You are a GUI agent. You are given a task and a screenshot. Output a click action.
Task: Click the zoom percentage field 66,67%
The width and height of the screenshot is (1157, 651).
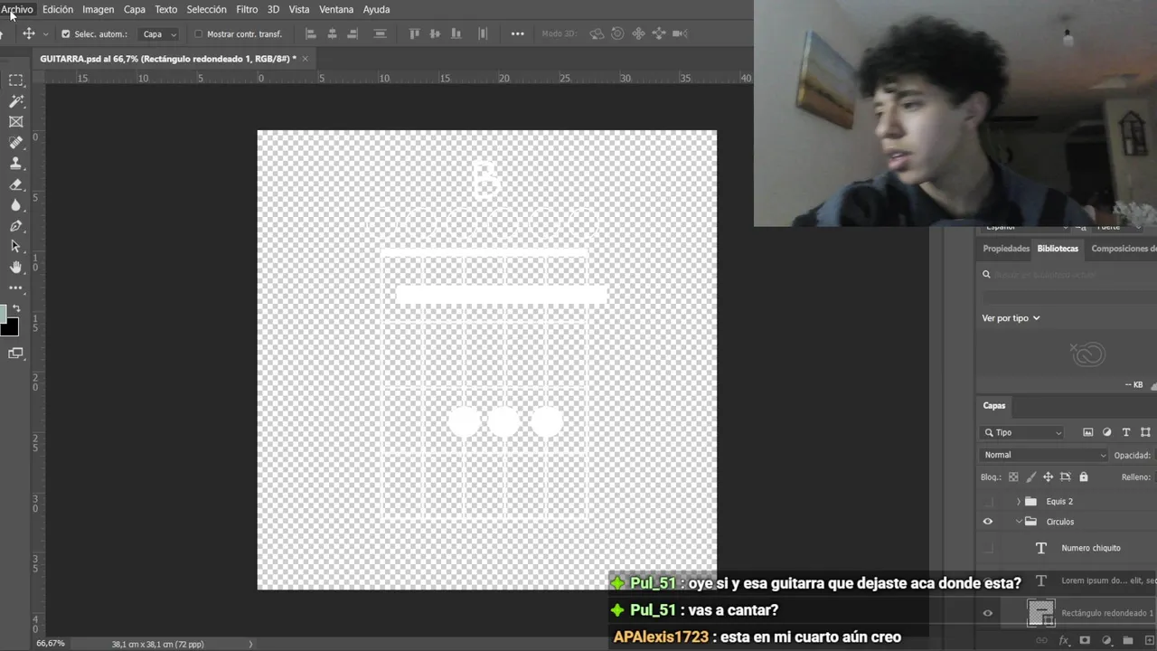(51, 644)
